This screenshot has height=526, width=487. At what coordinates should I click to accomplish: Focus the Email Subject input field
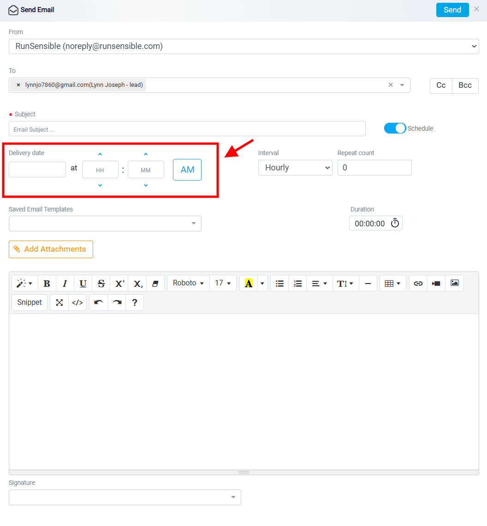tap(187, 129)
